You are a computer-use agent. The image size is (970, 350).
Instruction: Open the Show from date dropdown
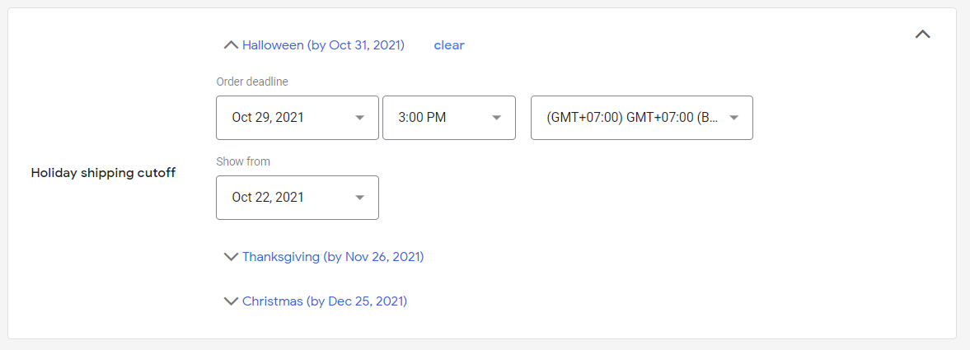297,198
